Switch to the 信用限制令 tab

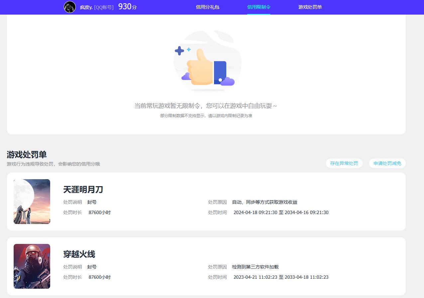(x=259, y=7)
